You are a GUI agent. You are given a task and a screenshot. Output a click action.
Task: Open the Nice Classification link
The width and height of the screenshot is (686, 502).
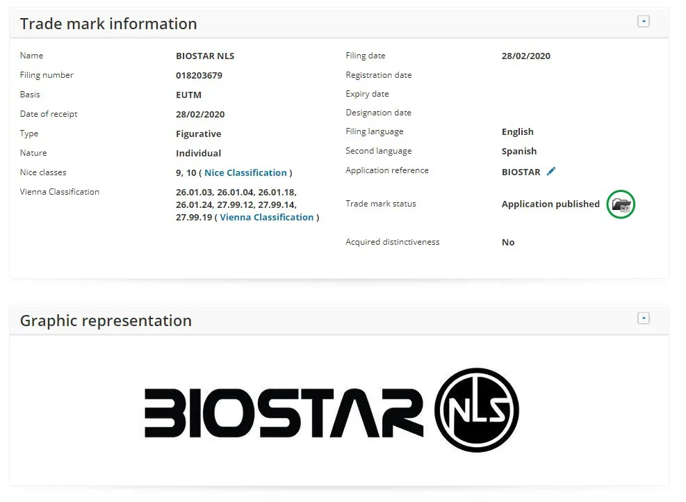pos(245,172)
